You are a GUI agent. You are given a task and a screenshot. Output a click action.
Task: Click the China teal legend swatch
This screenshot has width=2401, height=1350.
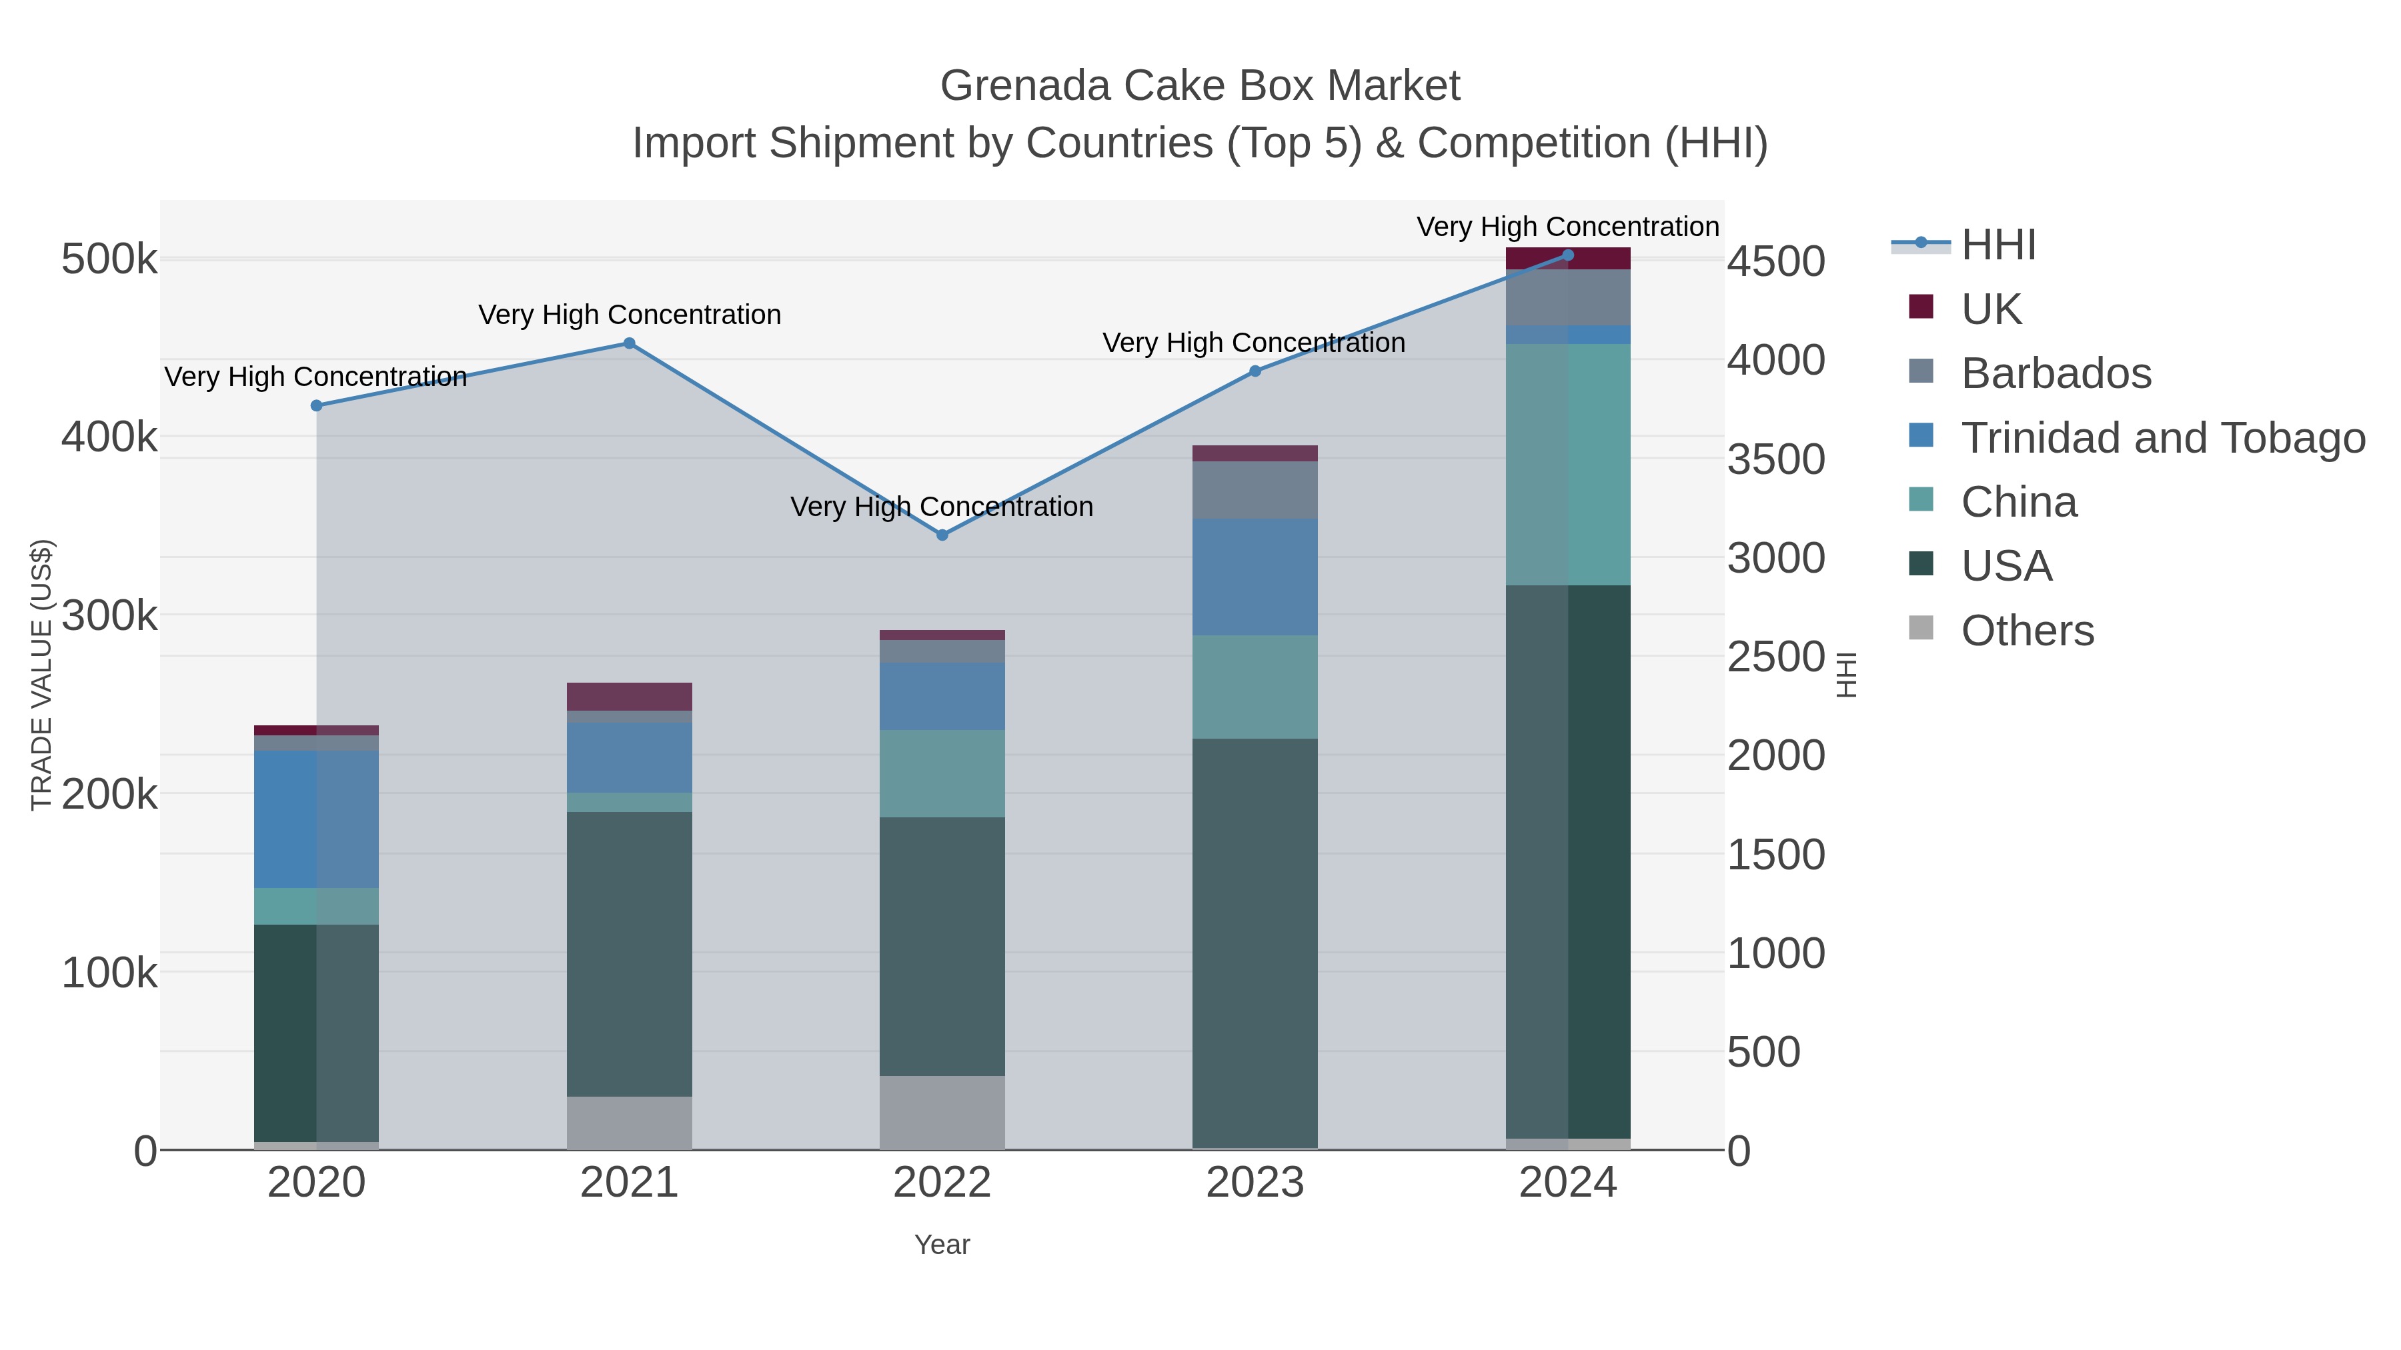(1921, 499)
